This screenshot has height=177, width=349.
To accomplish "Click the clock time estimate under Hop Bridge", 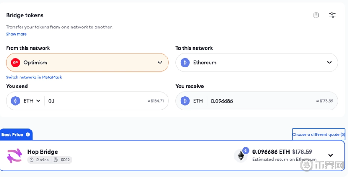I will [x=32, y=160].
